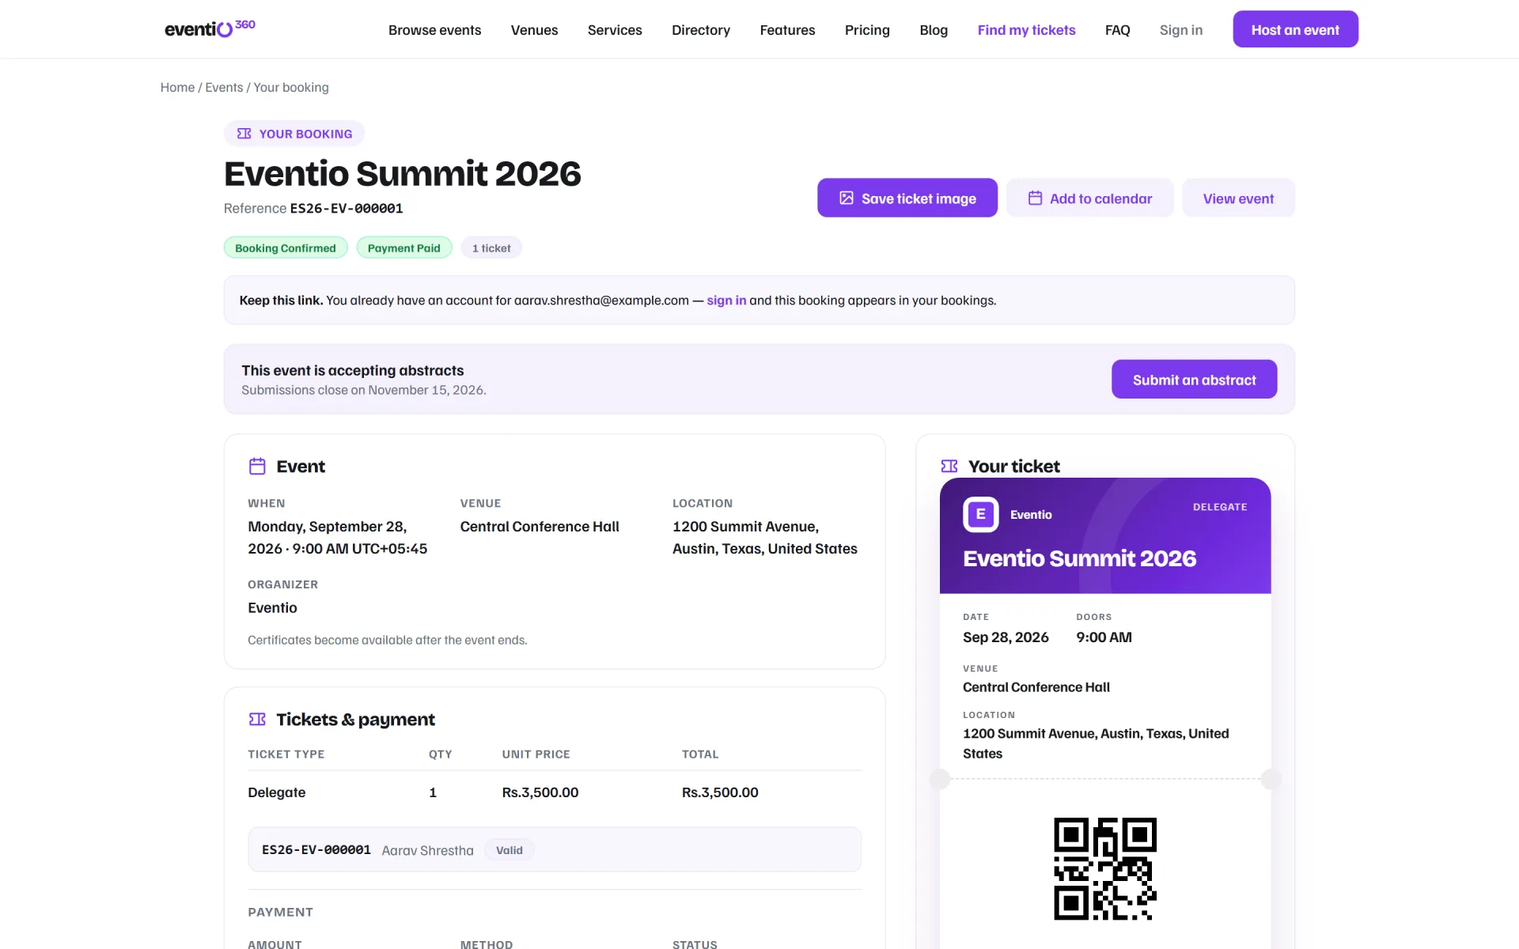Open the Pricing page
Image resolution: width=1519 pixels, height=949 pixels.
867,30
